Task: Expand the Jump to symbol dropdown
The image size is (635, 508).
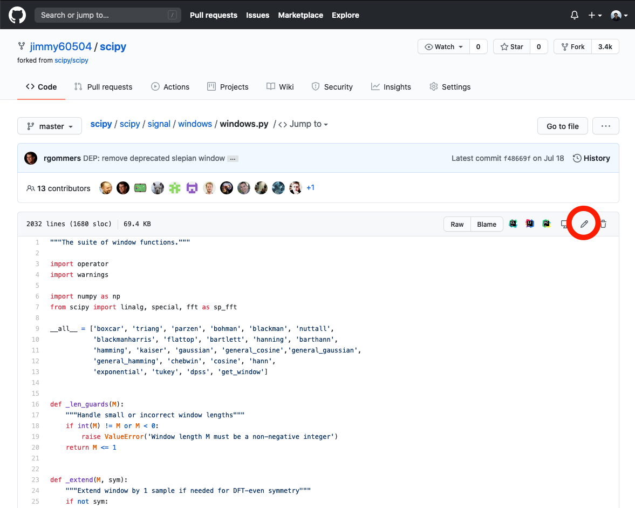Action: [x=303, y=124]
